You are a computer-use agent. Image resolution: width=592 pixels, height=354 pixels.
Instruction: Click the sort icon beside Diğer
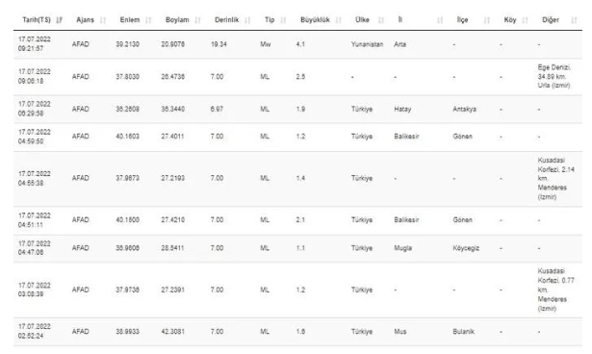574,20
